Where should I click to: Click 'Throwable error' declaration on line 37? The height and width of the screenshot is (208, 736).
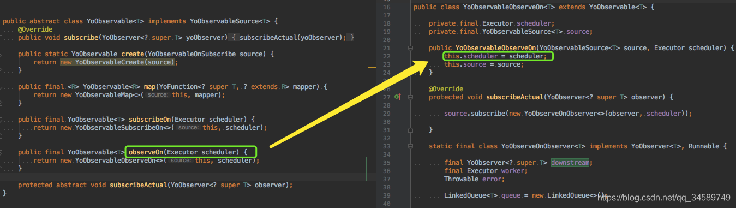point(474,179)
